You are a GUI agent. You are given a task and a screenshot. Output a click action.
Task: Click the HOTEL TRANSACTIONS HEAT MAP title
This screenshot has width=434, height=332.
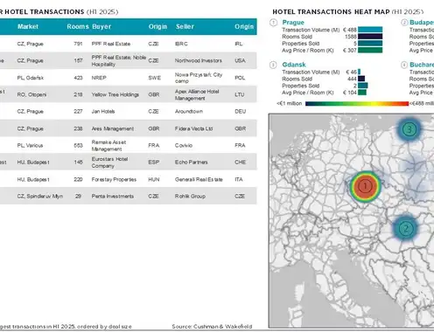coord(331,12)
